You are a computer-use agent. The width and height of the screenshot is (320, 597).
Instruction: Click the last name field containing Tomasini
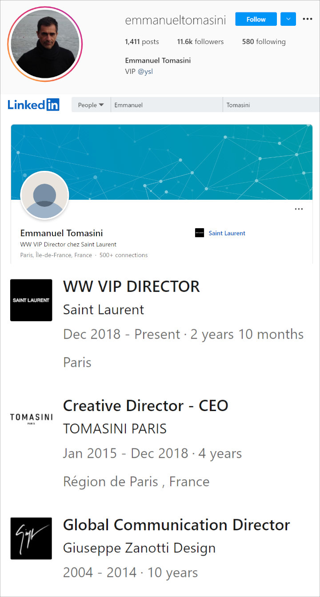pos(271,105)
